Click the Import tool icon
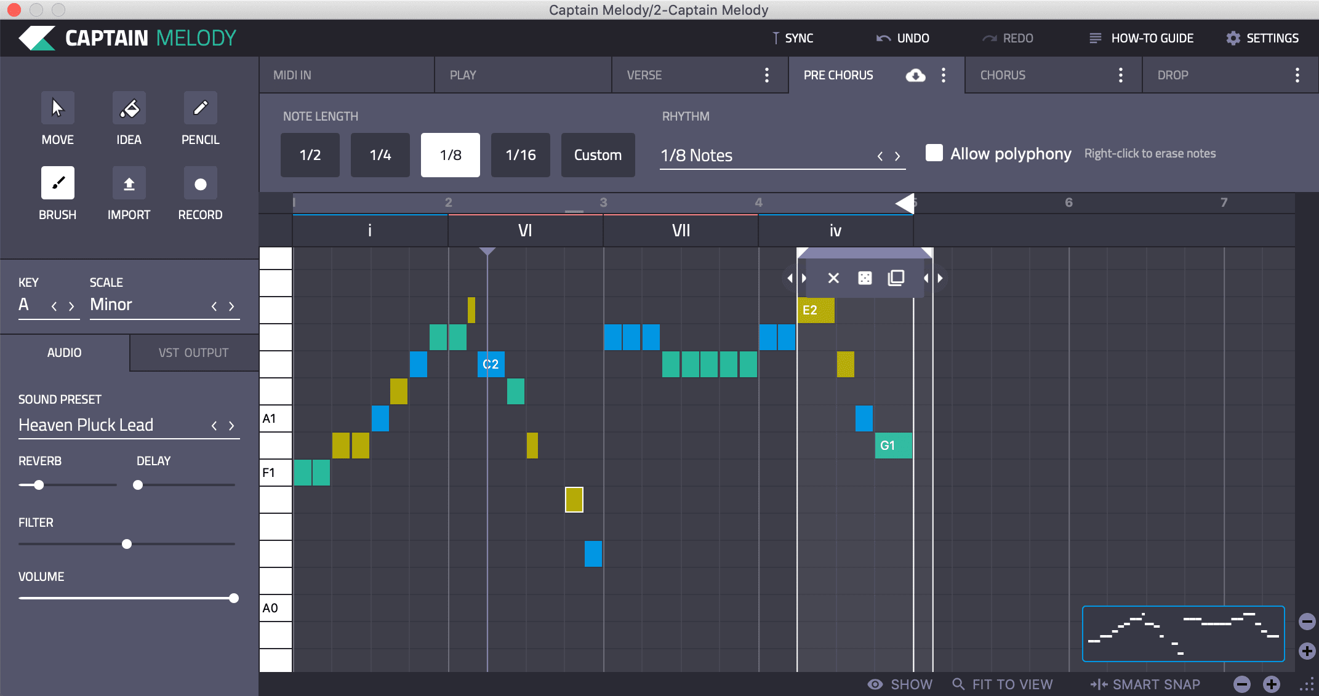Image resolution: width=1319 pixels, height=696 pixels. coord(129,183)
